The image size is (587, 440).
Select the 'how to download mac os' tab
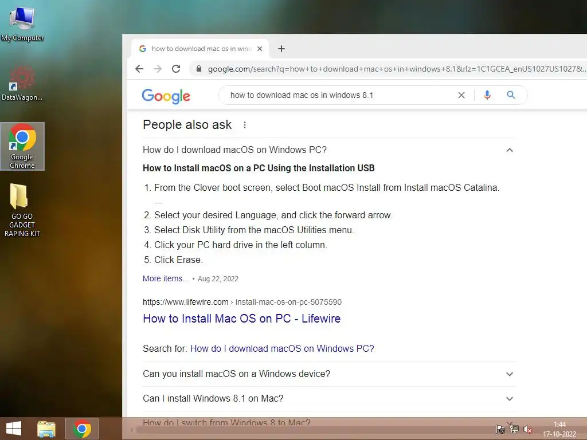pos(200,49)
